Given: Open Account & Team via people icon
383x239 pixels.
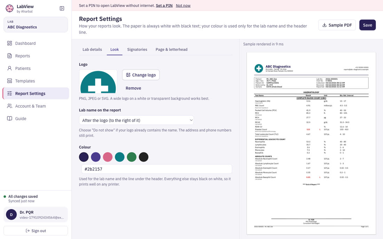Looking at the screenshot, I should [x=9, y=106].
